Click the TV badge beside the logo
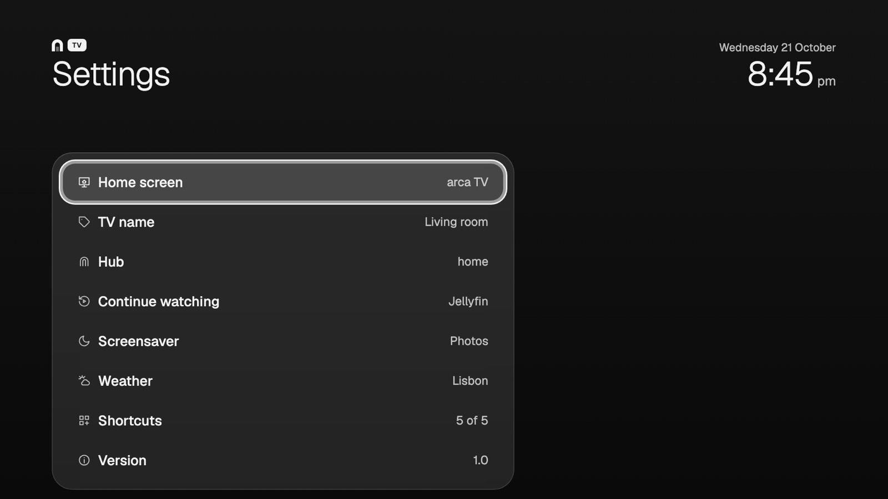888x499 pixels. point(77,45)
